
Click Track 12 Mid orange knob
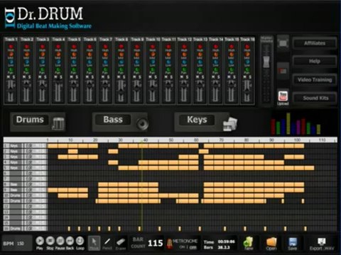184,55
